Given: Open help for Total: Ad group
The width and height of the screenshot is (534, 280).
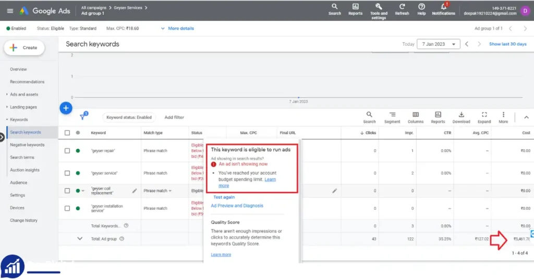Looking at the screenshot, I should click(x=122, y=239).
